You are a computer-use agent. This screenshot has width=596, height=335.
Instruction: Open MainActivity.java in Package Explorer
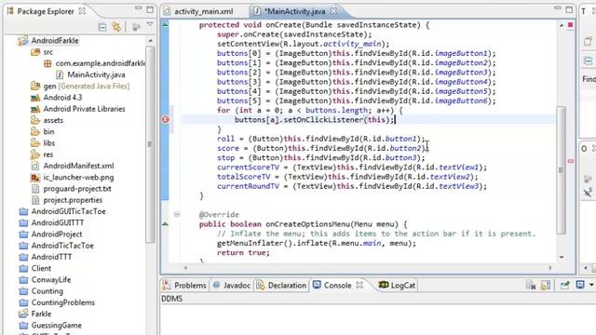[x=96, y=74]
